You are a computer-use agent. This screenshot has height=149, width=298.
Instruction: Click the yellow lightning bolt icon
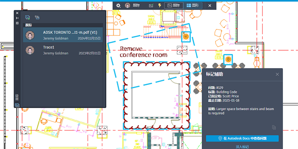pyautogui.click(x=160, y=6)
